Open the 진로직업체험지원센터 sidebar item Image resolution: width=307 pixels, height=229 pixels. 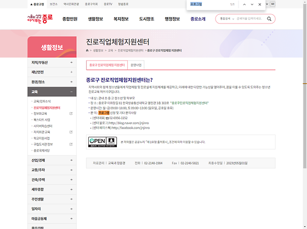pos(47,108)
